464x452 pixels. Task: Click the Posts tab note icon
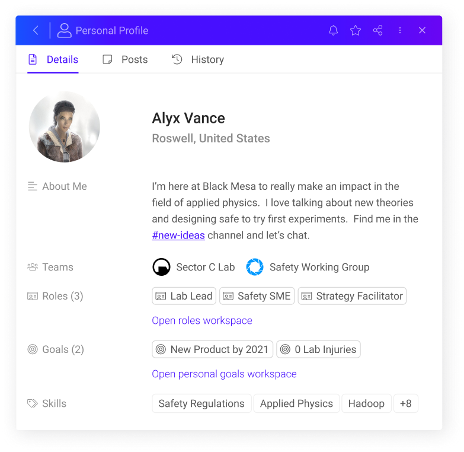pyautogui.click(x=107, y=59)
